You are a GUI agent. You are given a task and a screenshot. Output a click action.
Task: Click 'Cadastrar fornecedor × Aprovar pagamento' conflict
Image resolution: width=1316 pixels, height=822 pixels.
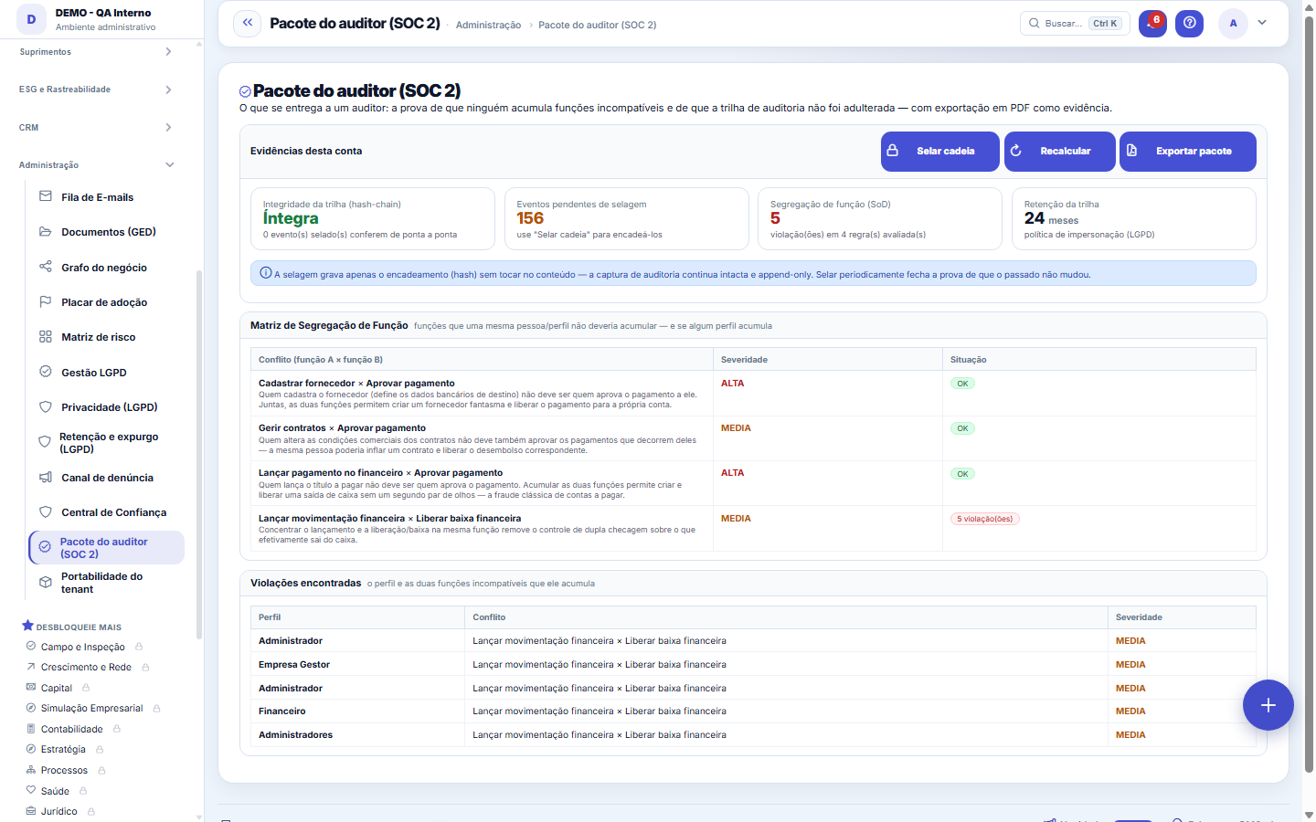[x=356, y=384]
